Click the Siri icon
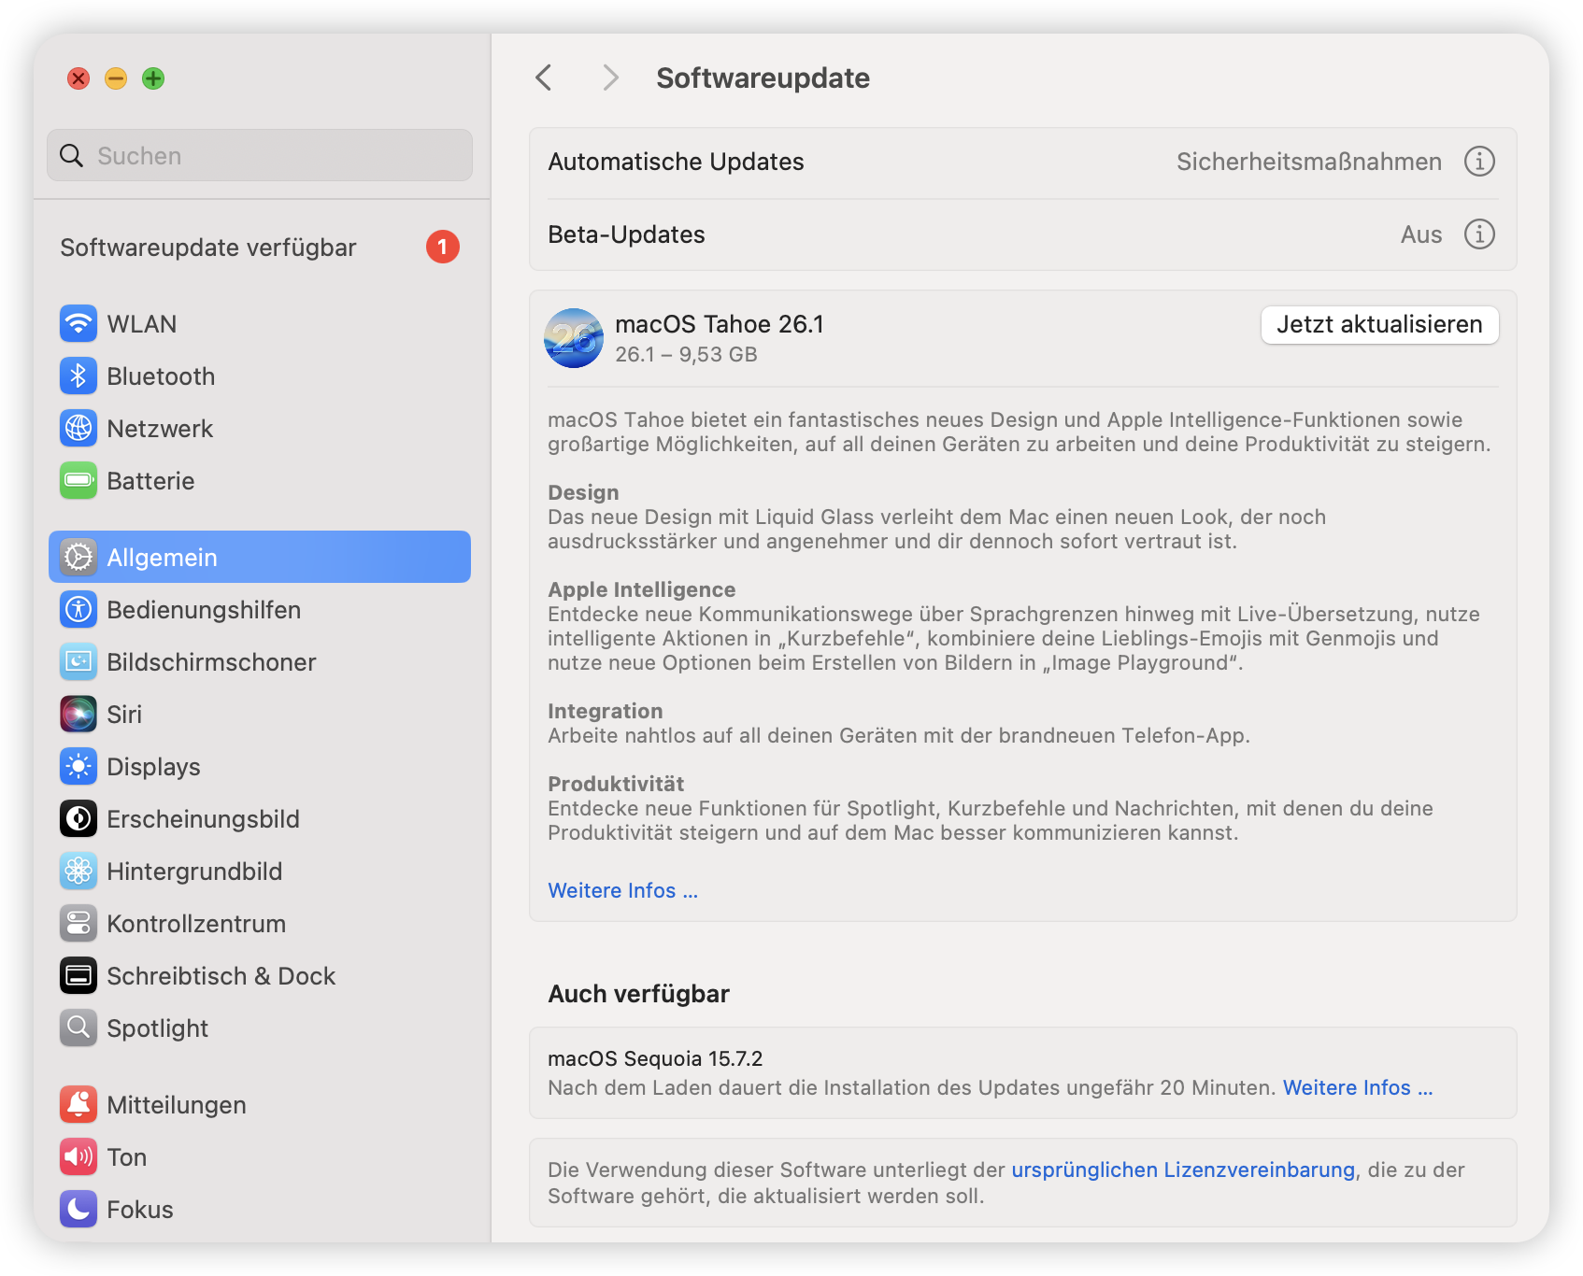The image size is (1583, 1276). (78, 715)
